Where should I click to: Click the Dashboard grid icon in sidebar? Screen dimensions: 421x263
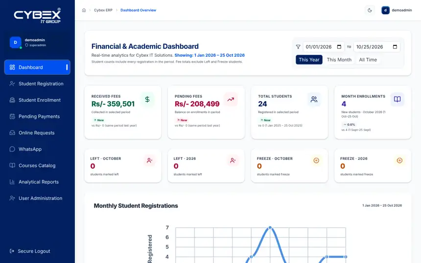pos(12,67)
